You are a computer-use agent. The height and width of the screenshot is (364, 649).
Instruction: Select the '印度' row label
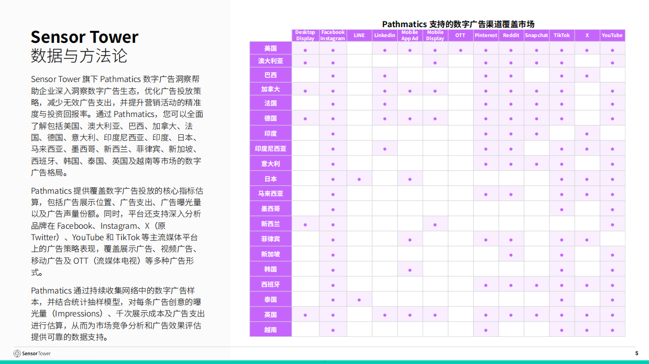271,134
